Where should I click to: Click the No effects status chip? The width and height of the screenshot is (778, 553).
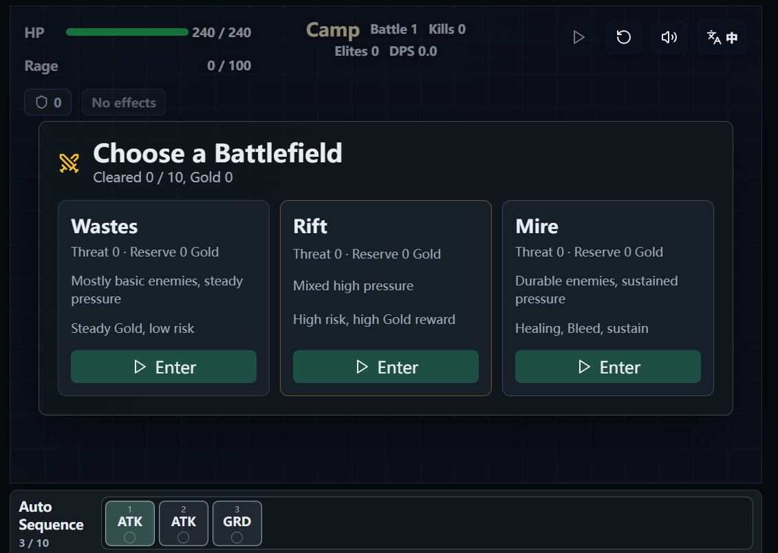124,102
